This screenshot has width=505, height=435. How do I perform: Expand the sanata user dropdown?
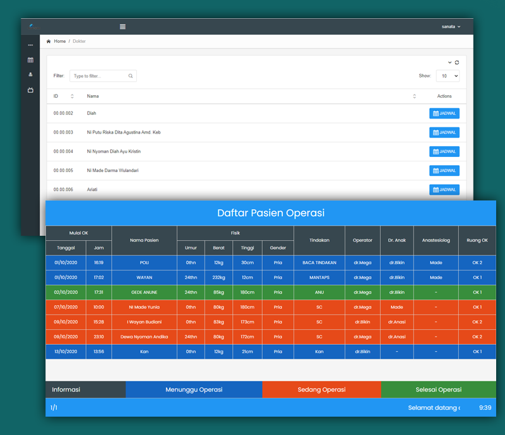(451, 26)
